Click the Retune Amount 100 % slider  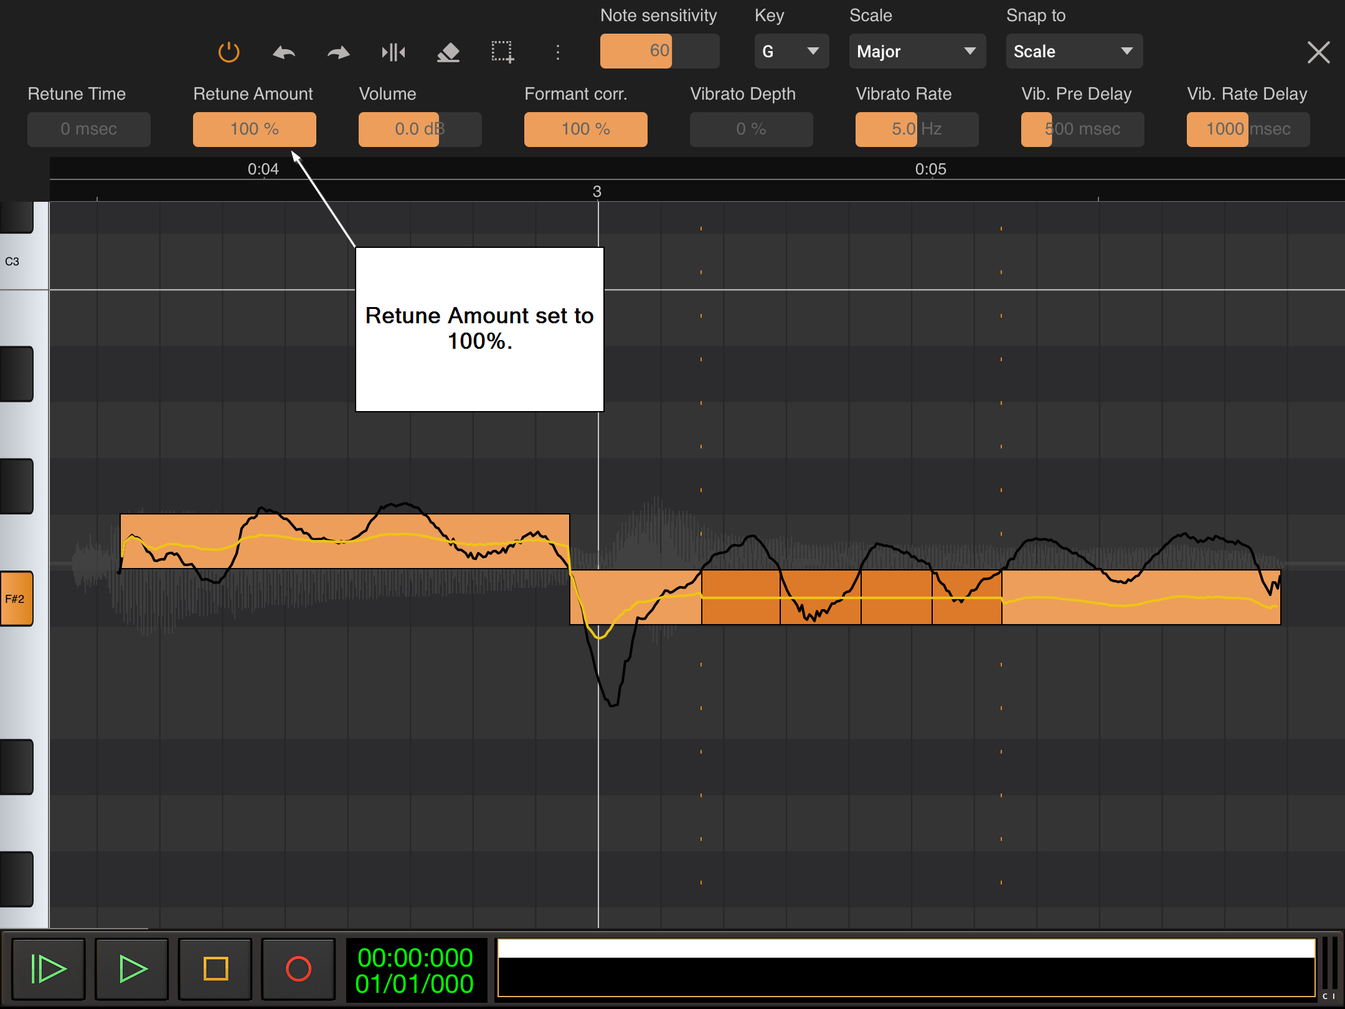254,130
